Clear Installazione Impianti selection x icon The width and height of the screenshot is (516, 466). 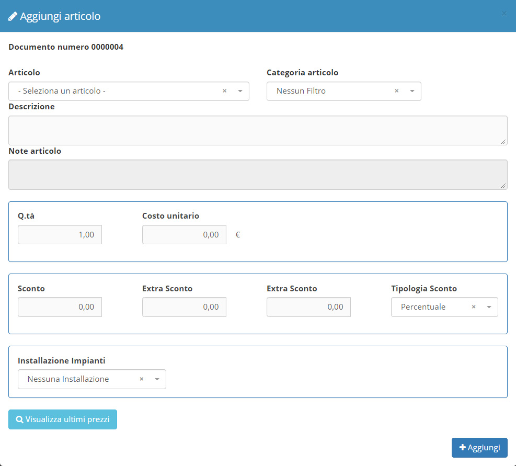point(141,379)
